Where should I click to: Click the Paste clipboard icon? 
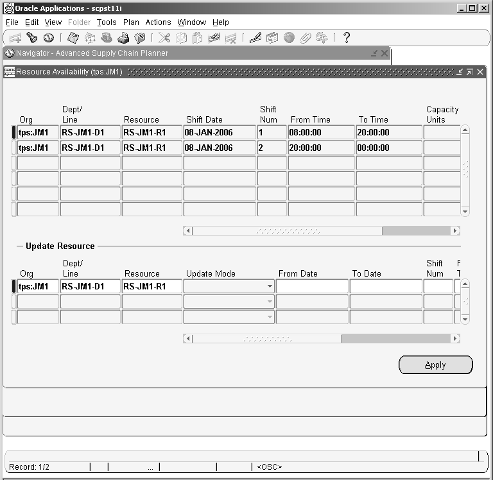point(198,38)
